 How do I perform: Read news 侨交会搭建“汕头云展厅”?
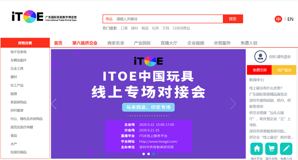270,119
